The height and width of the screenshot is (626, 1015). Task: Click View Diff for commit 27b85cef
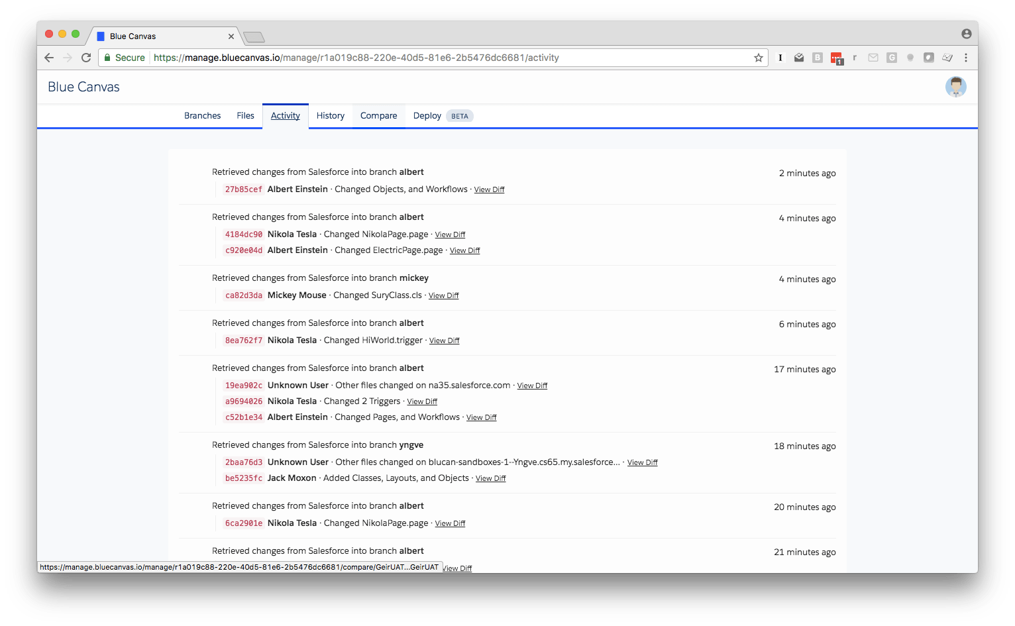tap(490, 189)
